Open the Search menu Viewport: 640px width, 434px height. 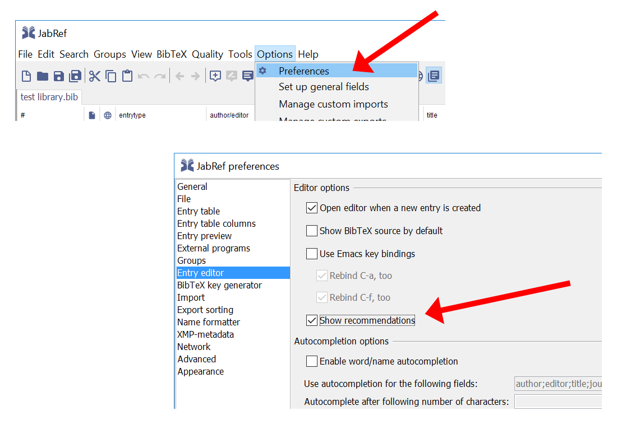tap(74, 54)
